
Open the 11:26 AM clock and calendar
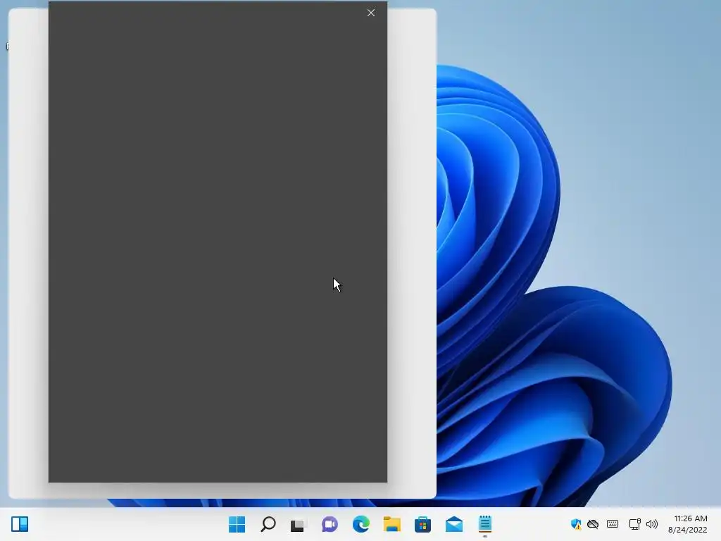click(688, 524)
